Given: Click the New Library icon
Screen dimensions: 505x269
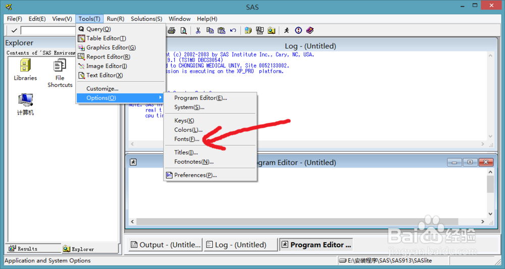Looking at the screenshot, I should (247, 31).
